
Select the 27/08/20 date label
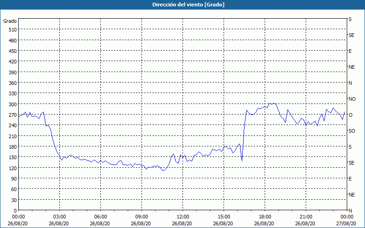pos(347,224)
